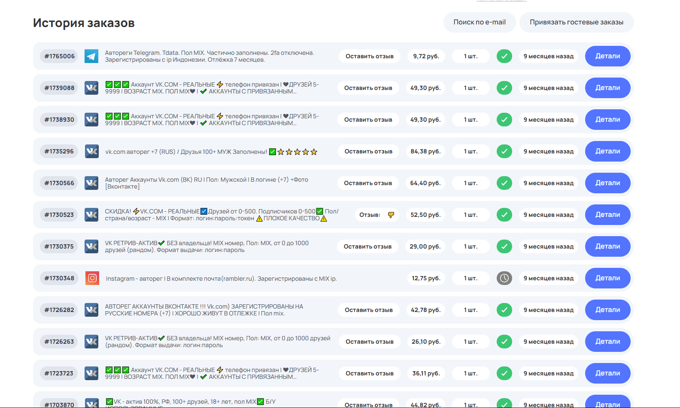
Task: Click the order number "#1765006"
Action: point(59,56)
